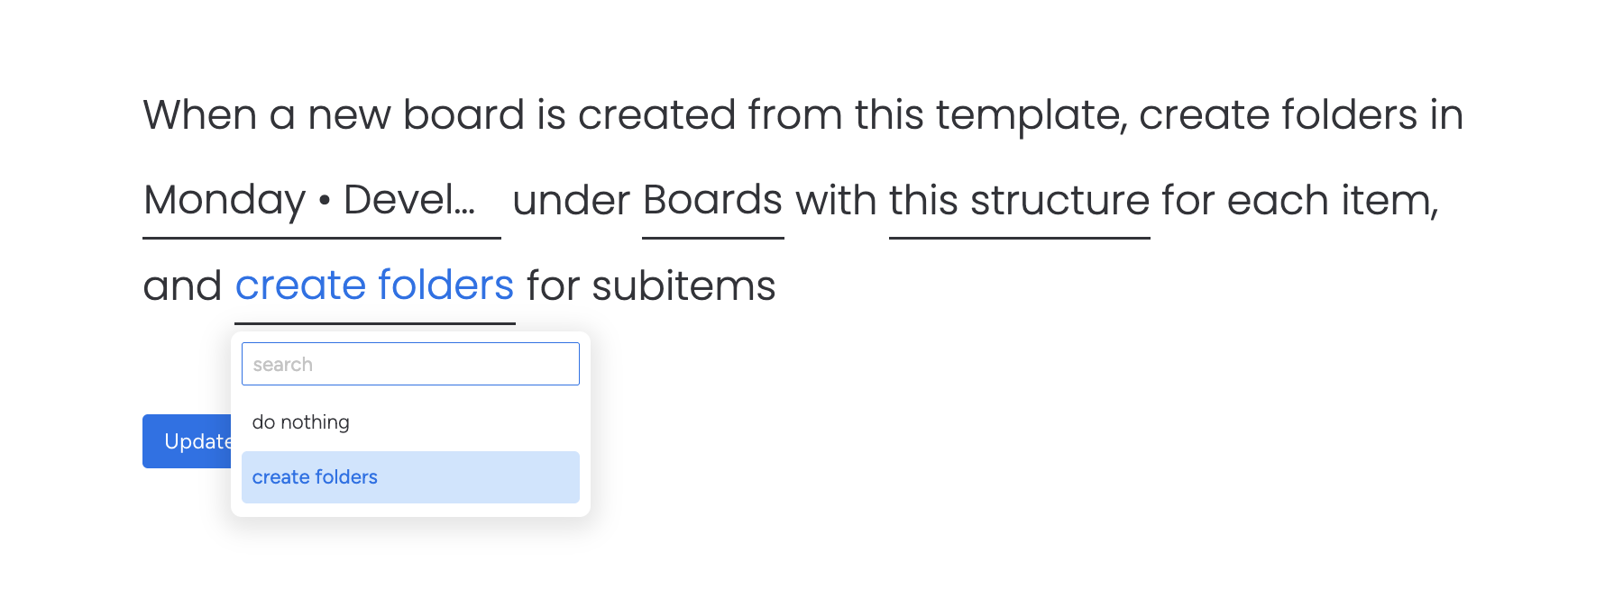Change the parent folder from "Boards"
Screen dimensions: 1614x607
(x=712, y=201)
